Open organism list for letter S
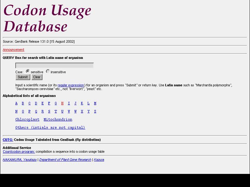 (49, 112)
